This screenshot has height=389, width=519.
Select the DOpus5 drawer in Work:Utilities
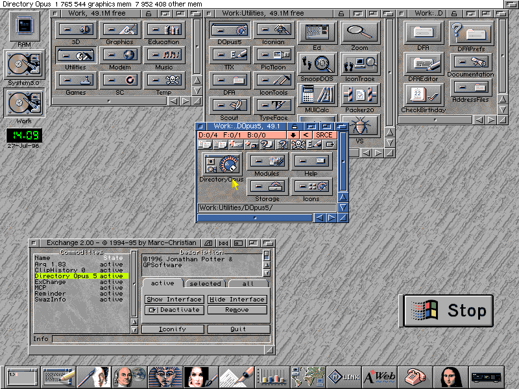coord(230,30)
